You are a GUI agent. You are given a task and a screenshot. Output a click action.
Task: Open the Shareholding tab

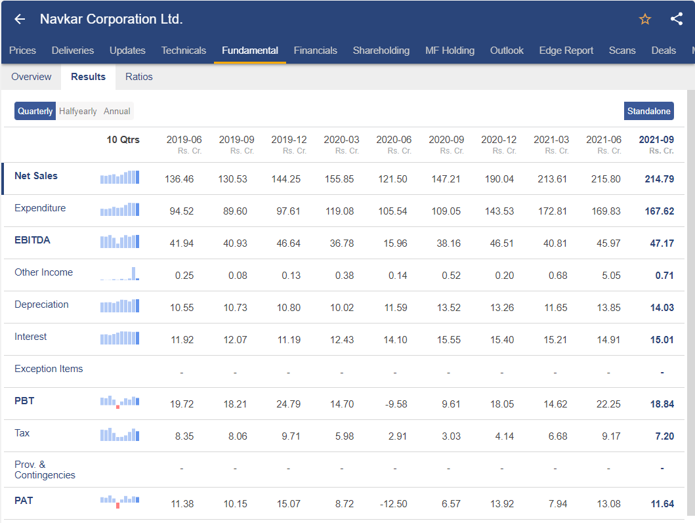pos(381,51)
